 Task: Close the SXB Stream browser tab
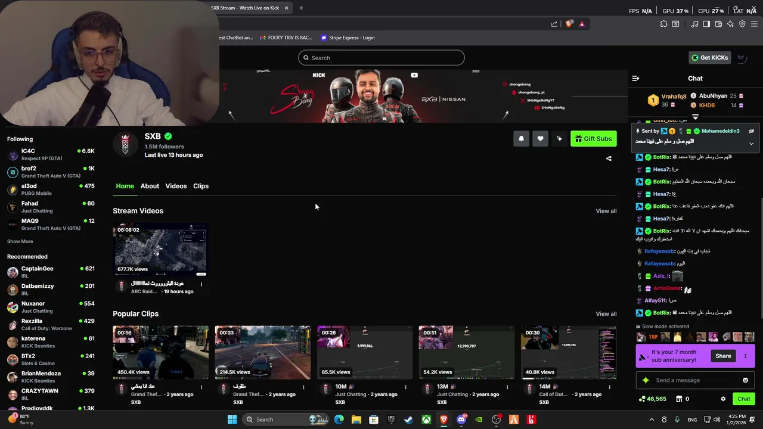[286, 8]
